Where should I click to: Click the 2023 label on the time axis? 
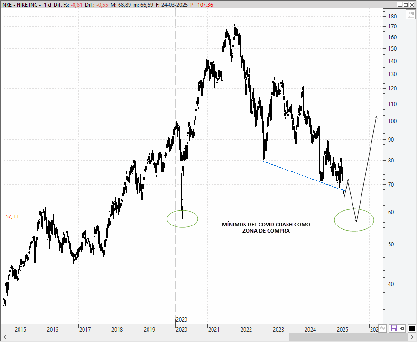pos(278,330)
